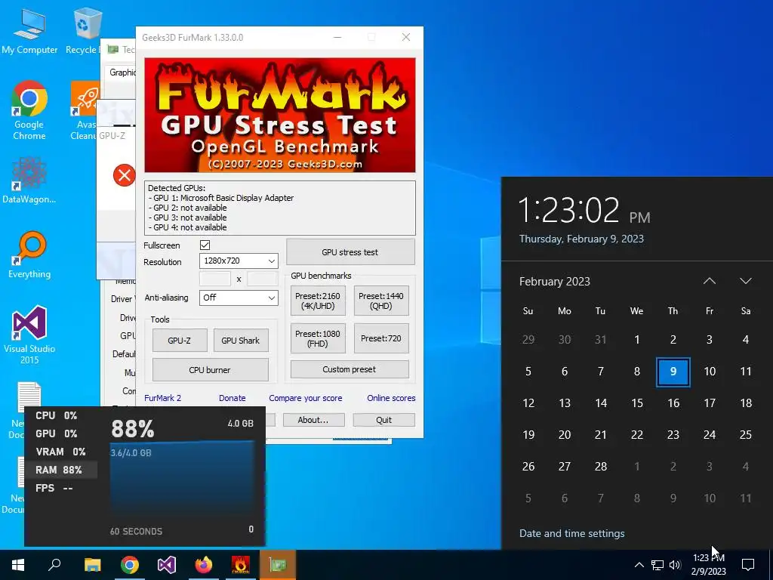Open the DataWagon desktop shortcut
This screenshot has width=773, height=580.
coord(29,180)
